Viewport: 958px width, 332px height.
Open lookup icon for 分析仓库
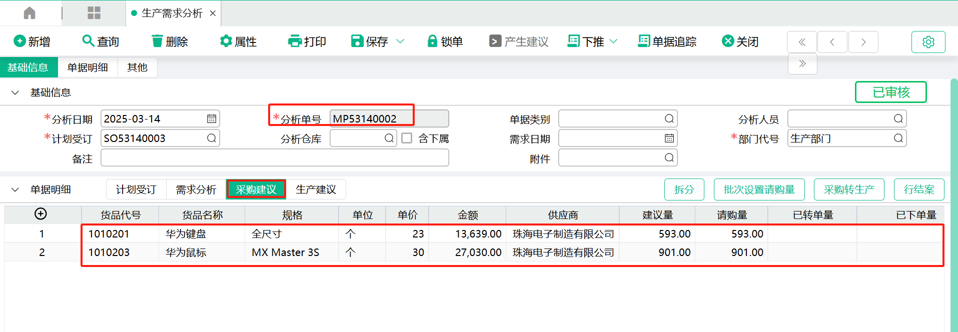click(389, 138)
